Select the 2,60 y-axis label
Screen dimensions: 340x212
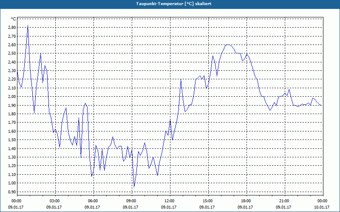pyautogui.click(x=12, y=45)
